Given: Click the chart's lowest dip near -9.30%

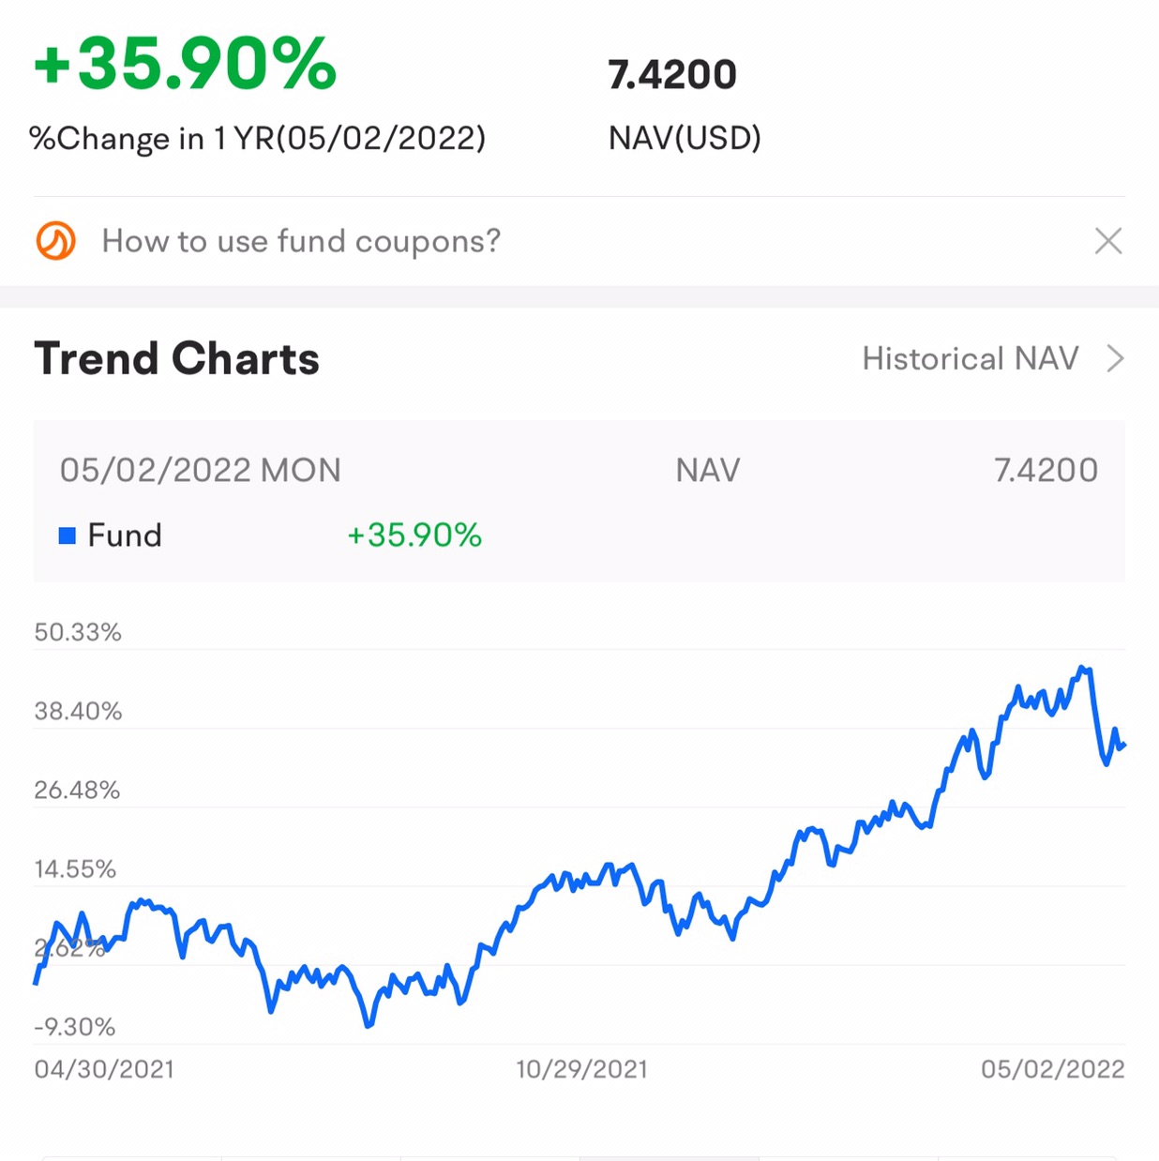Looking at the screenshot, I should click(369, 1024).
